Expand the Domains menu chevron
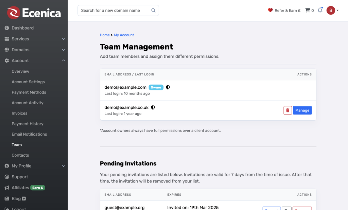Viewport: 348px width, 210px height. 64,50
